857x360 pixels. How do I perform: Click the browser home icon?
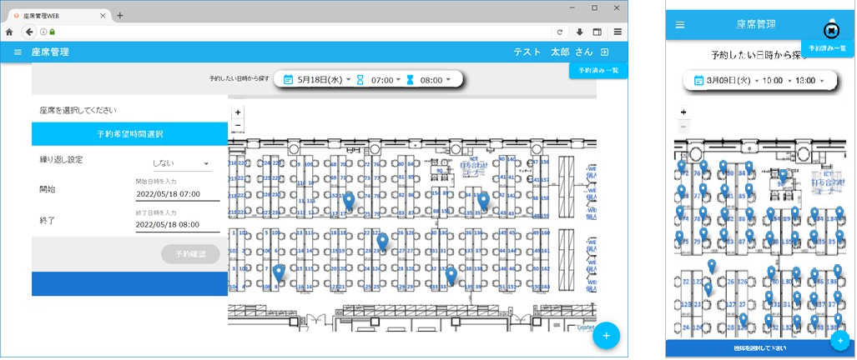point(8,32)
